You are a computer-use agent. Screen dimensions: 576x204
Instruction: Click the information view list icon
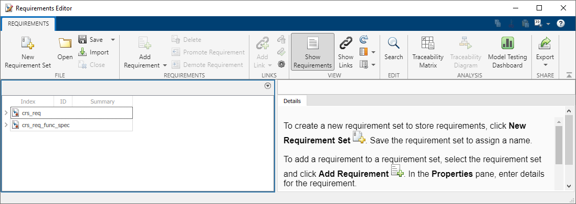364,64
